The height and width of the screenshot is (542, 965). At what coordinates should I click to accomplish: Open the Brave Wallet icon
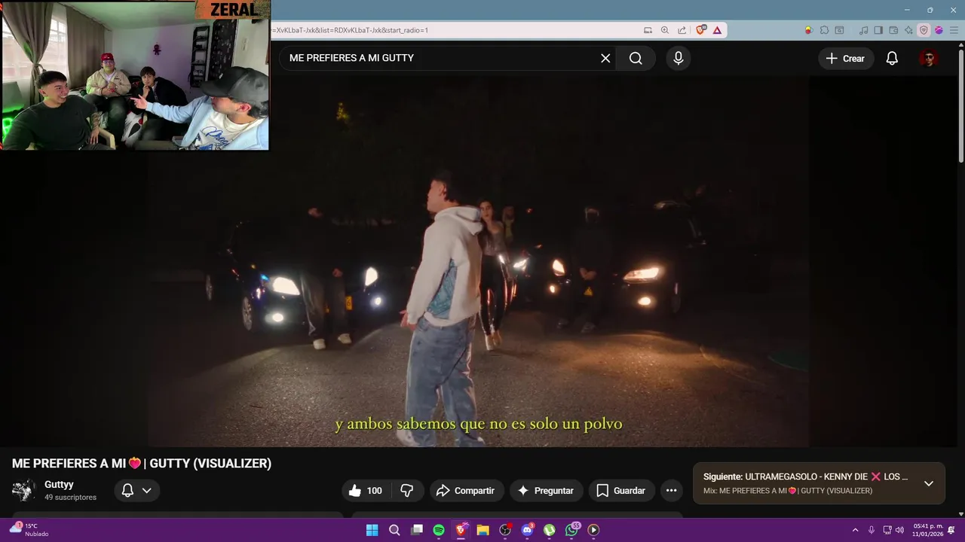tap(893, 30)
